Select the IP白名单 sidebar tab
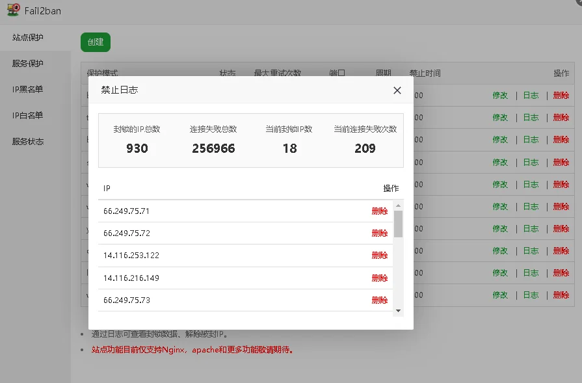The height and width of the screenshot is (383, 582). [28, 116]
